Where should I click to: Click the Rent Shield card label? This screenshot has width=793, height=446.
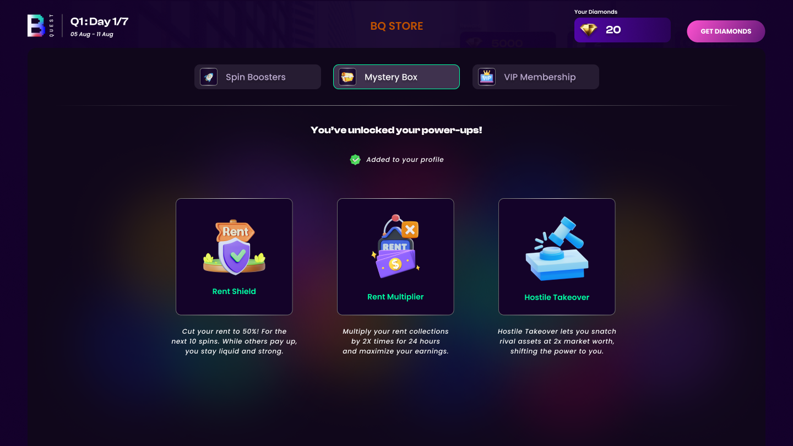coord(234,291)
